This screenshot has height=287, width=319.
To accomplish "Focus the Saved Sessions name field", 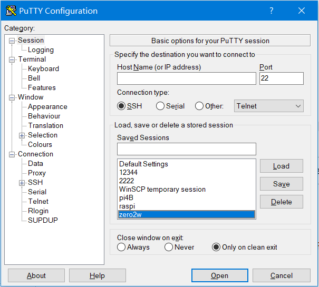I will [x=186, y=149].
